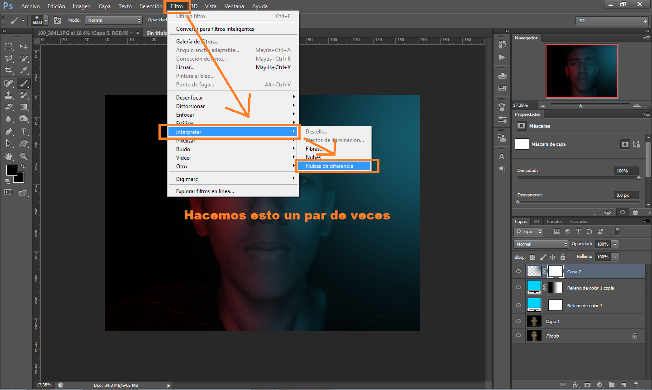Select the Crop tool

coord(9,70)
